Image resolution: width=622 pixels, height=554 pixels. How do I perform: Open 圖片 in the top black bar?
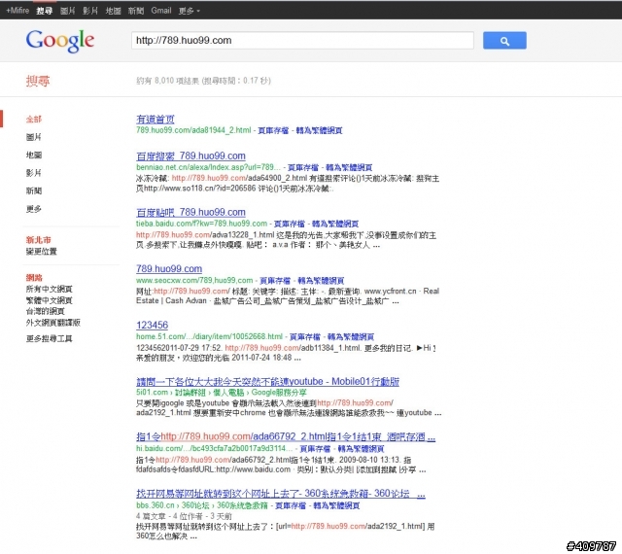click(x=67, y=11)
